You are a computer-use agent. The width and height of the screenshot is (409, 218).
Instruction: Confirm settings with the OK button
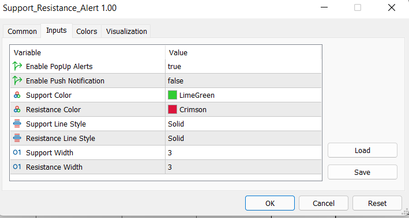[x=270, y=203]
